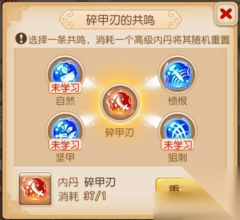Image resolution: width=240 pixels, height=220 pixels.
Task: Click the 碎甲刃 label below center orb
Action: [120, 133]
